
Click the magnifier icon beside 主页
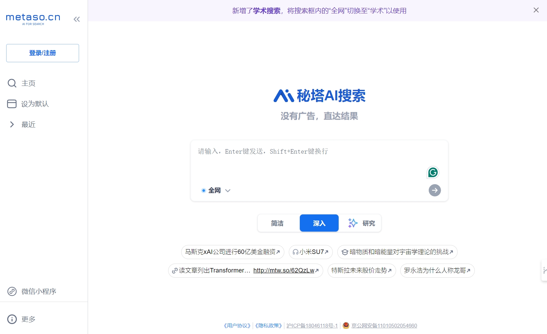pyautogui.click(x=12, y=83)
